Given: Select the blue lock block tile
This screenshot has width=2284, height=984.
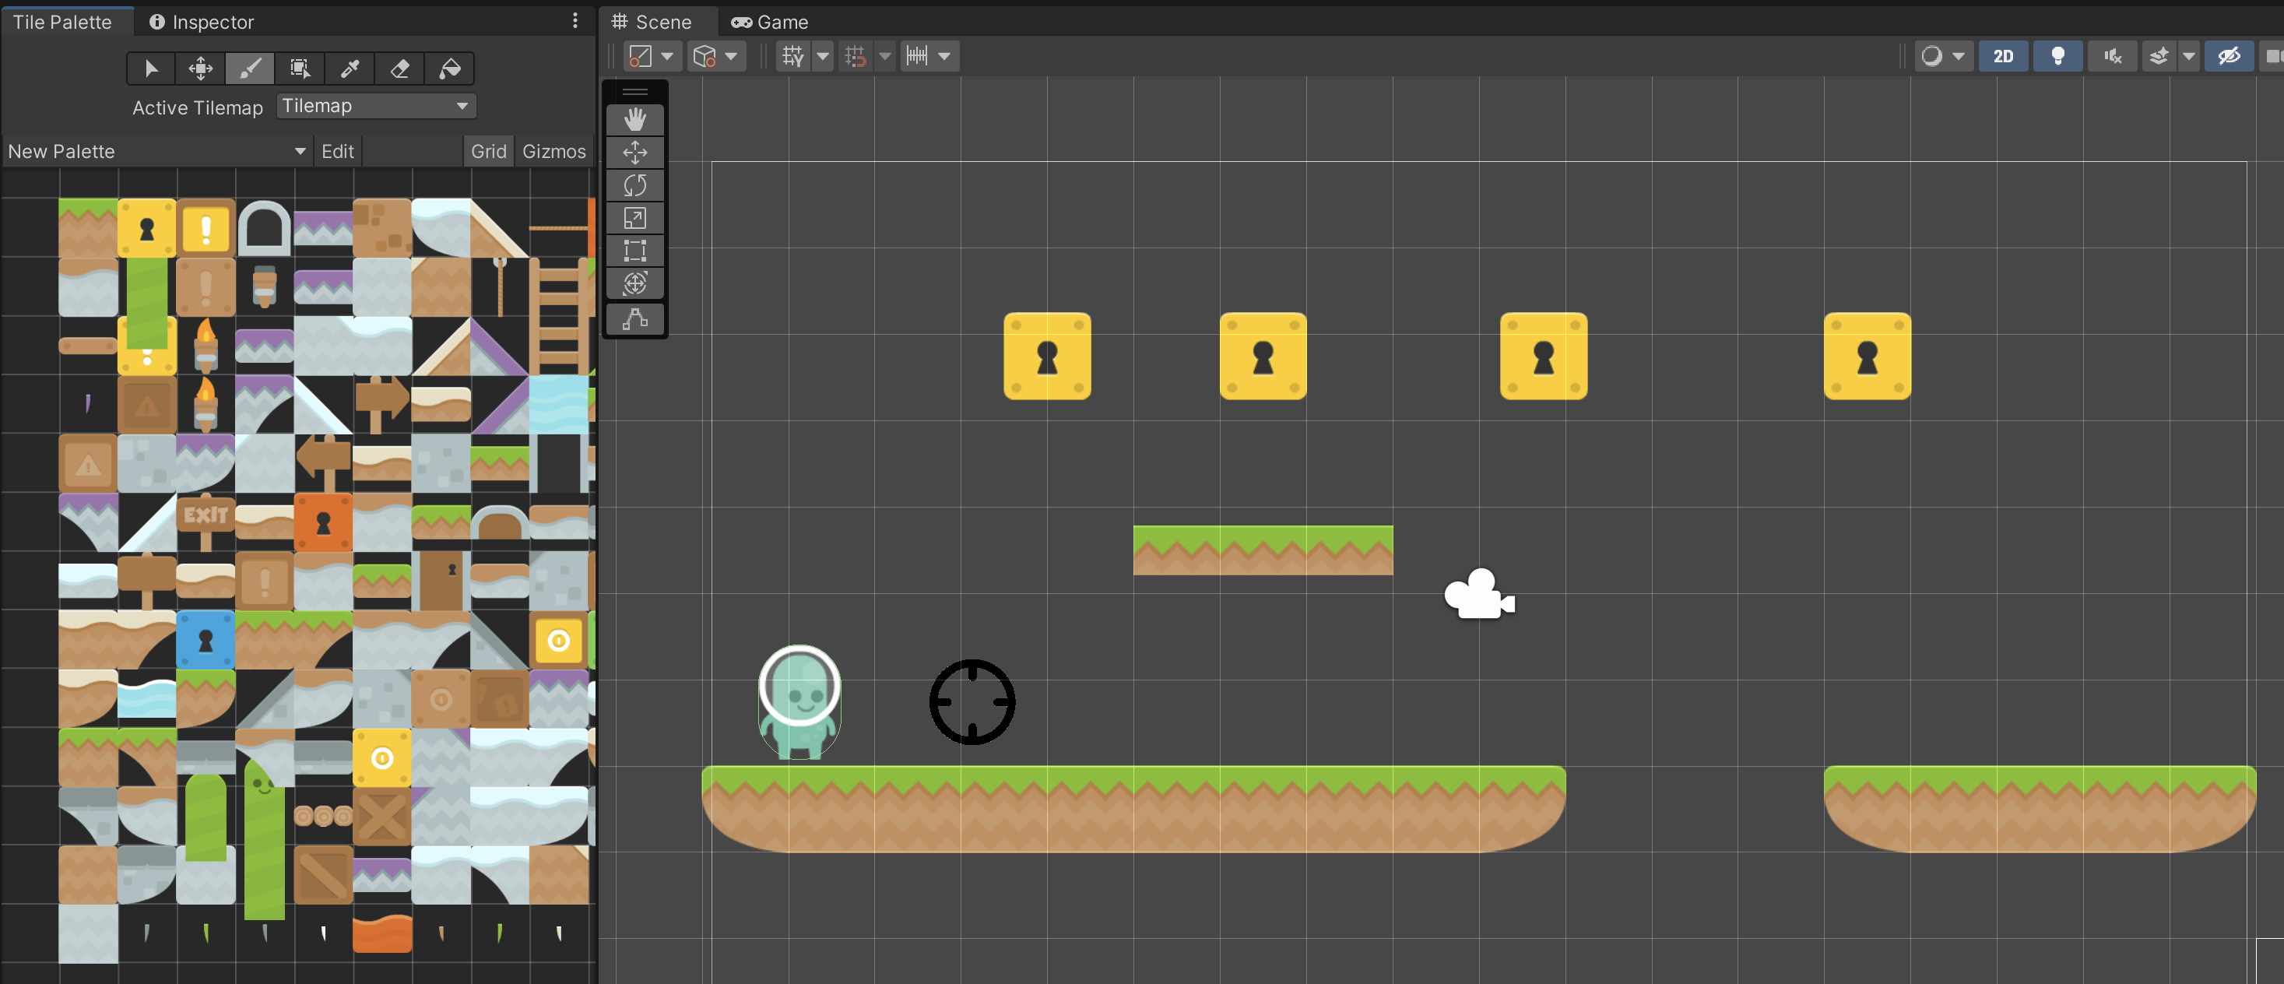Looking at the screenshot, I should pos(206,639).
